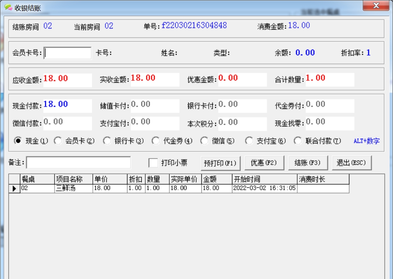Click the cashier app icon in title bar

tap(8, 6)
